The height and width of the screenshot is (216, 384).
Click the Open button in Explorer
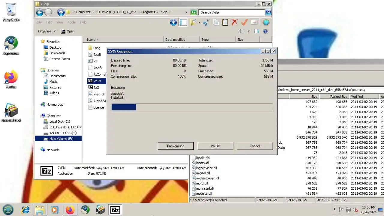click(68, 31)
